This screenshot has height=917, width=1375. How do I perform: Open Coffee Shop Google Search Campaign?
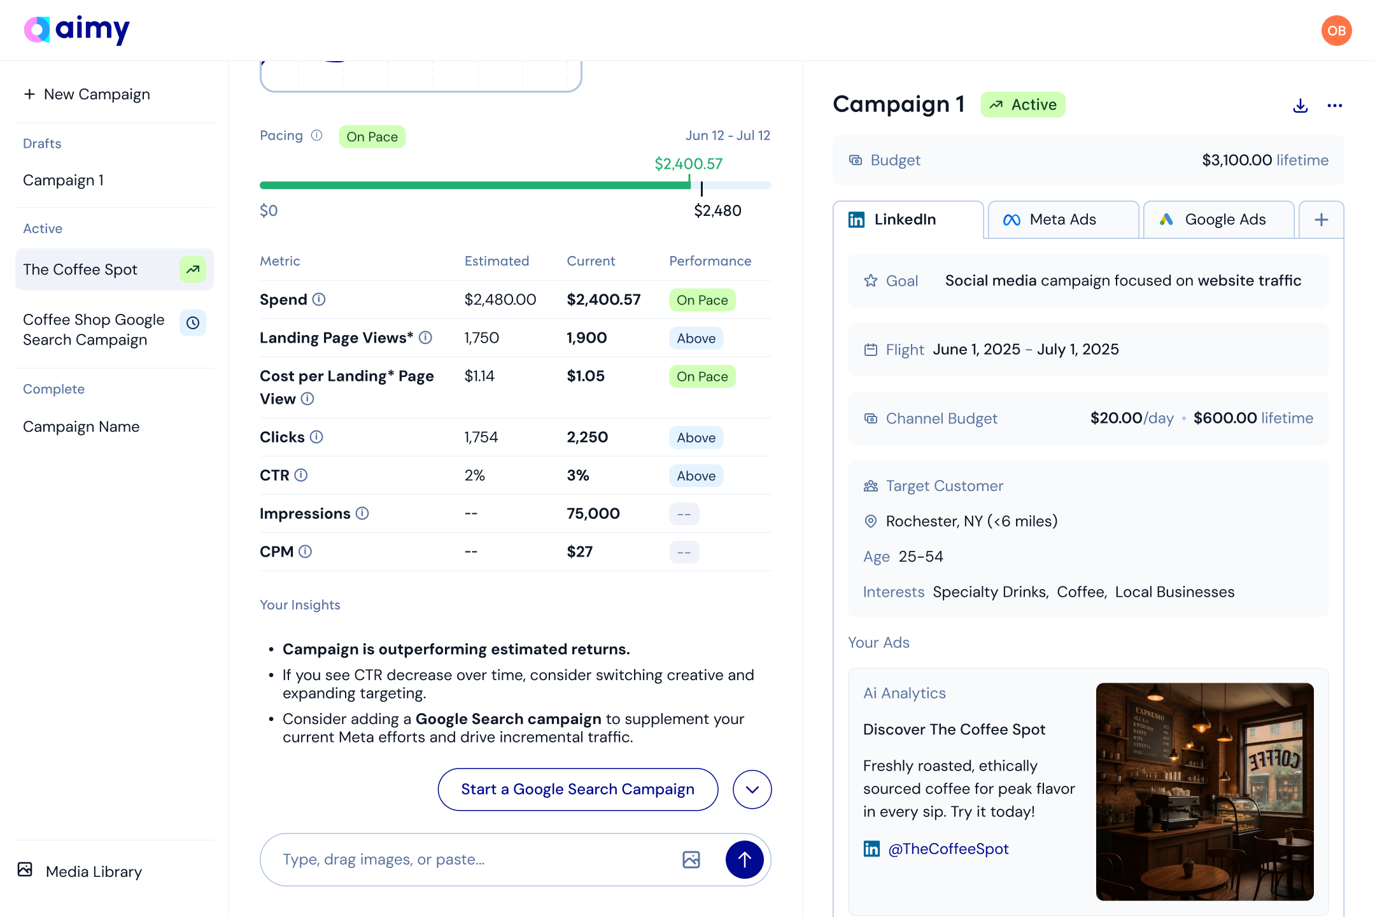[94, 330]
